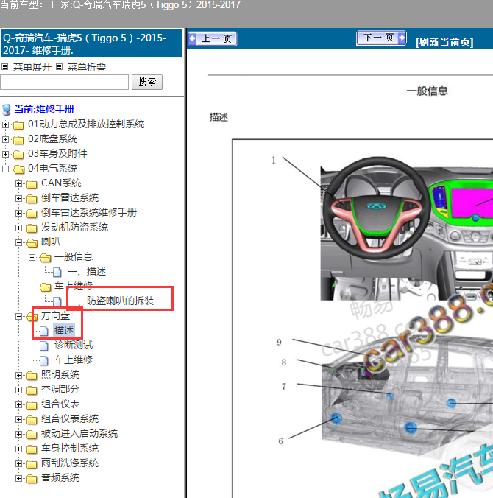Image resolution: width=493 pixels, height=498 pixels.
Task: Expand the 音频系统 node
Action: pos(18,478)
